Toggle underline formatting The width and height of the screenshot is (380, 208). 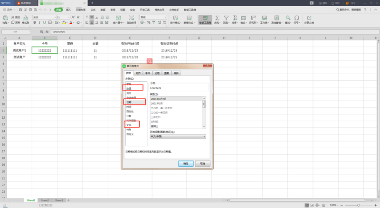[x=44, y=22]
